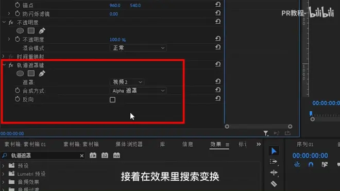Switch to 素材箱: 素材箱 01 tab
This screenshot has width=340, height=191.
25,144
